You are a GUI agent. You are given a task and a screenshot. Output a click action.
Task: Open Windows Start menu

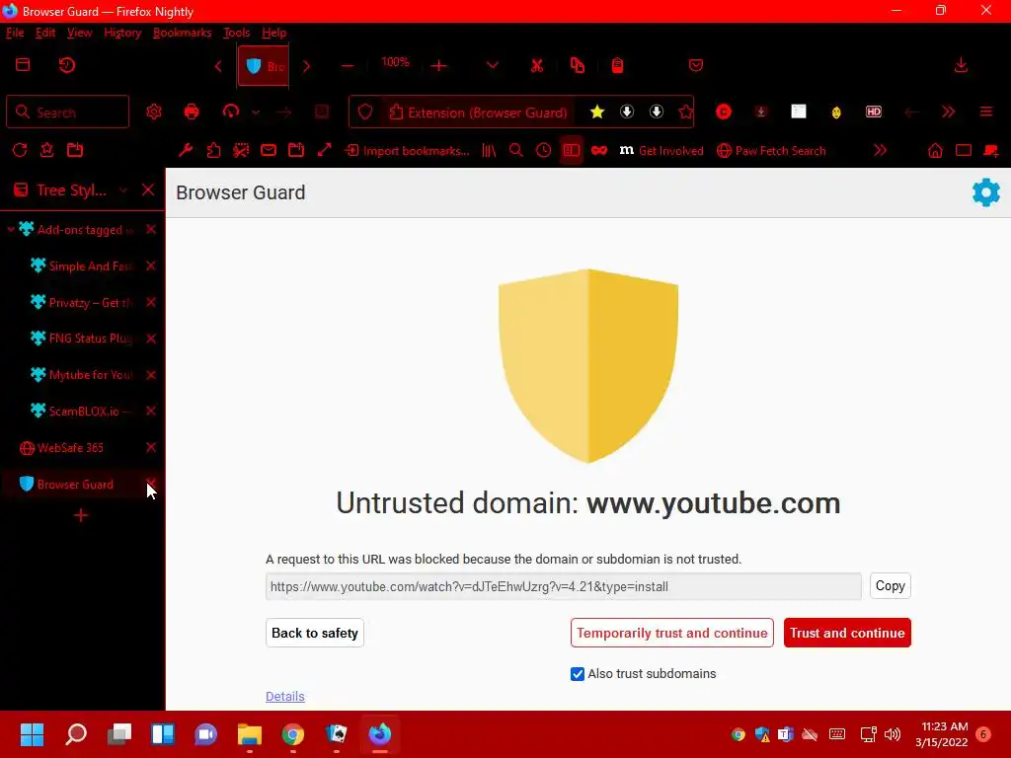[x=32, y=734]
